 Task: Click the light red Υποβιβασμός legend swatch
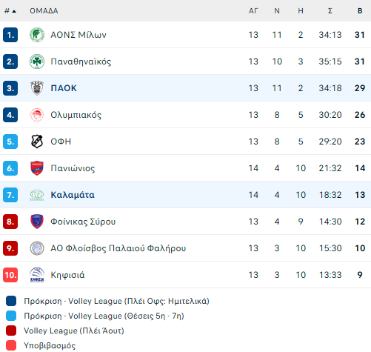[x=11, y=345]
